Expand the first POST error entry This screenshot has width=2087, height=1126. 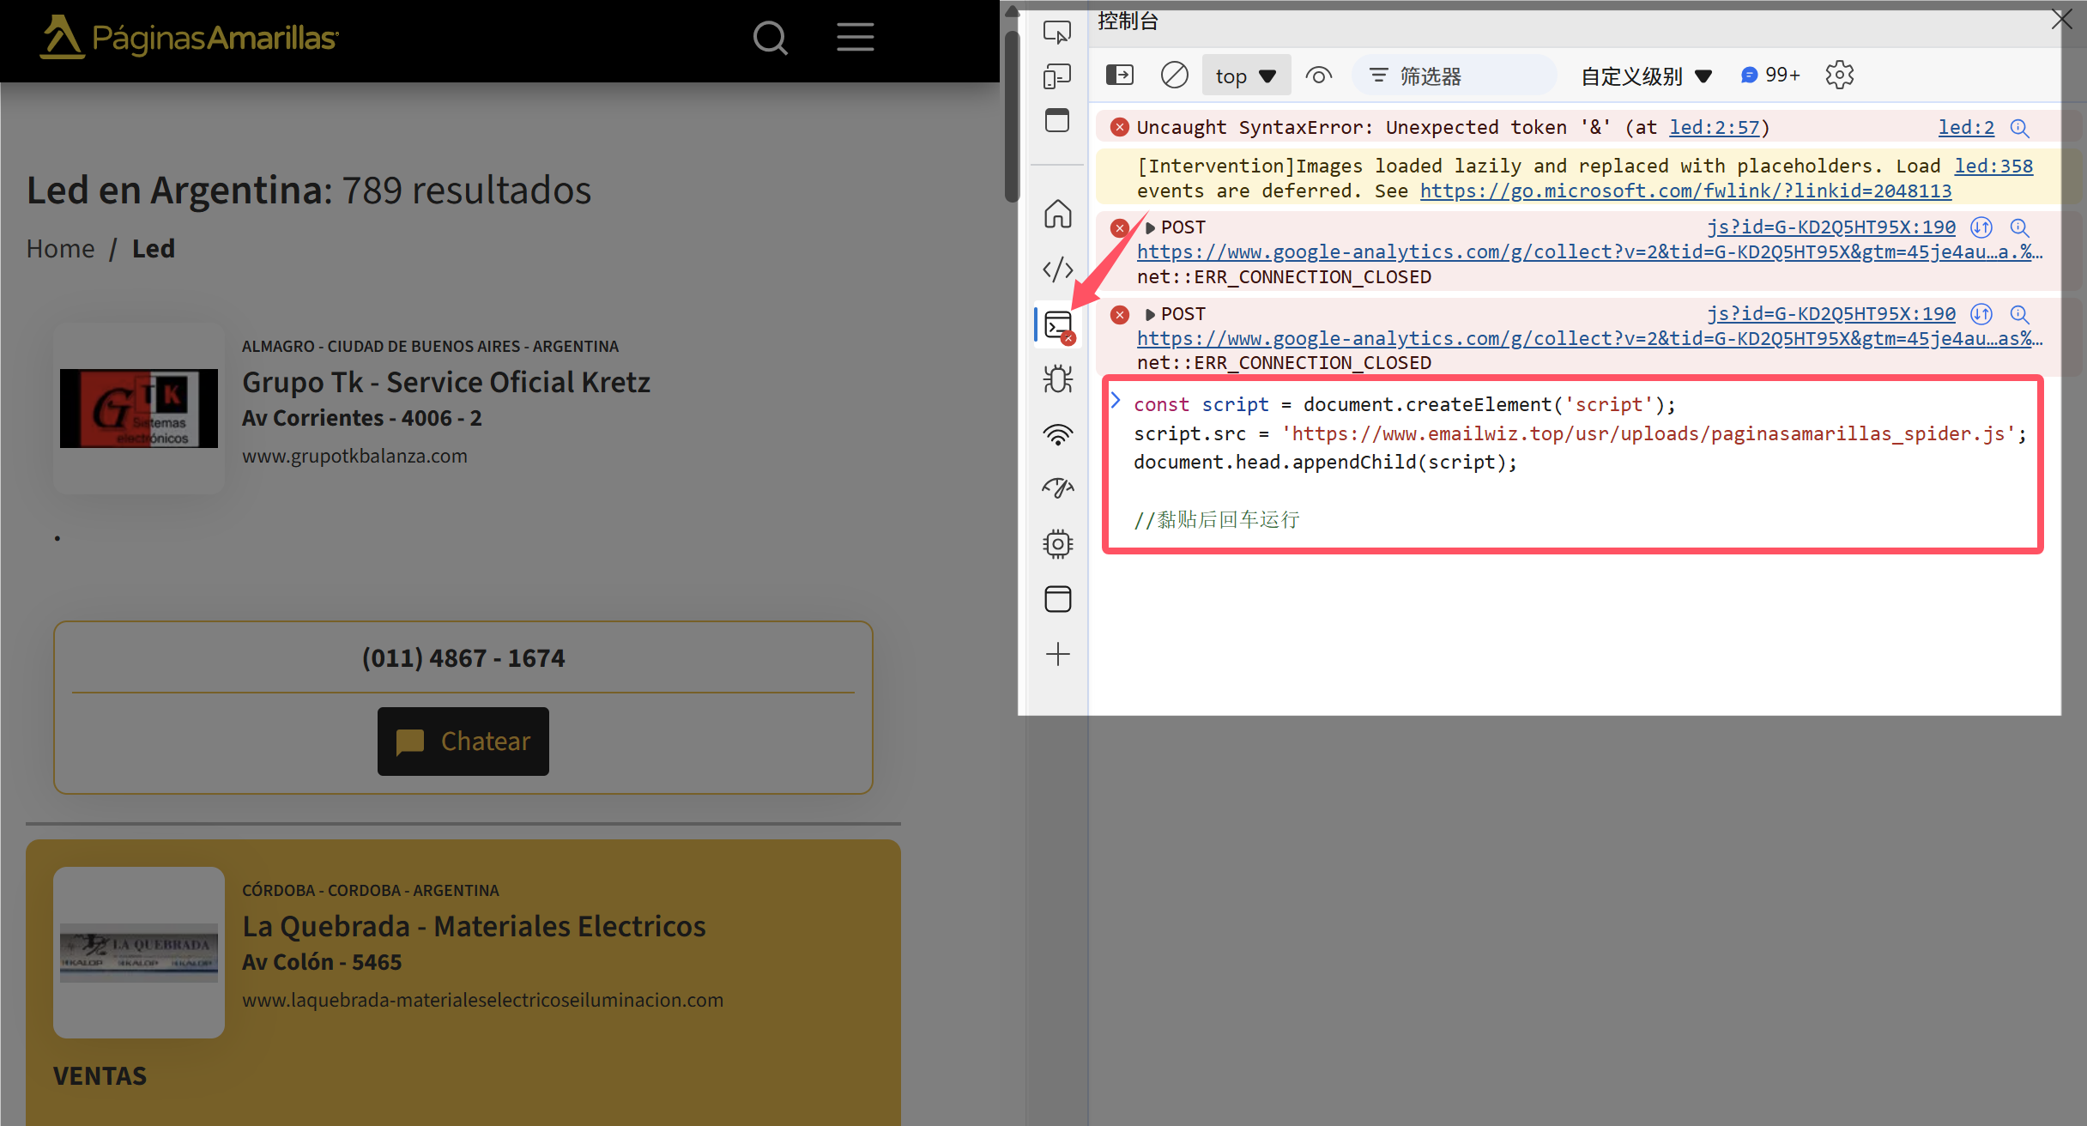pyautogui.click(x=1150, y=228)
